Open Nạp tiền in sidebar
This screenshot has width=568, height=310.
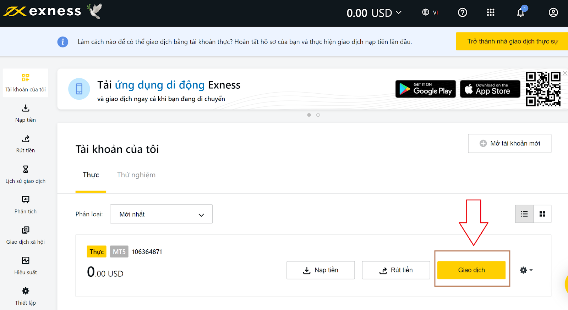click(x=26, y=114)
